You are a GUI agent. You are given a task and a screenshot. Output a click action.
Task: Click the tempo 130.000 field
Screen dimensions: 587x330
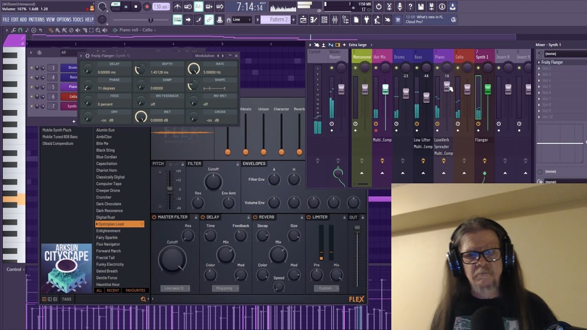pyautogui.click(x=161, y=7)
